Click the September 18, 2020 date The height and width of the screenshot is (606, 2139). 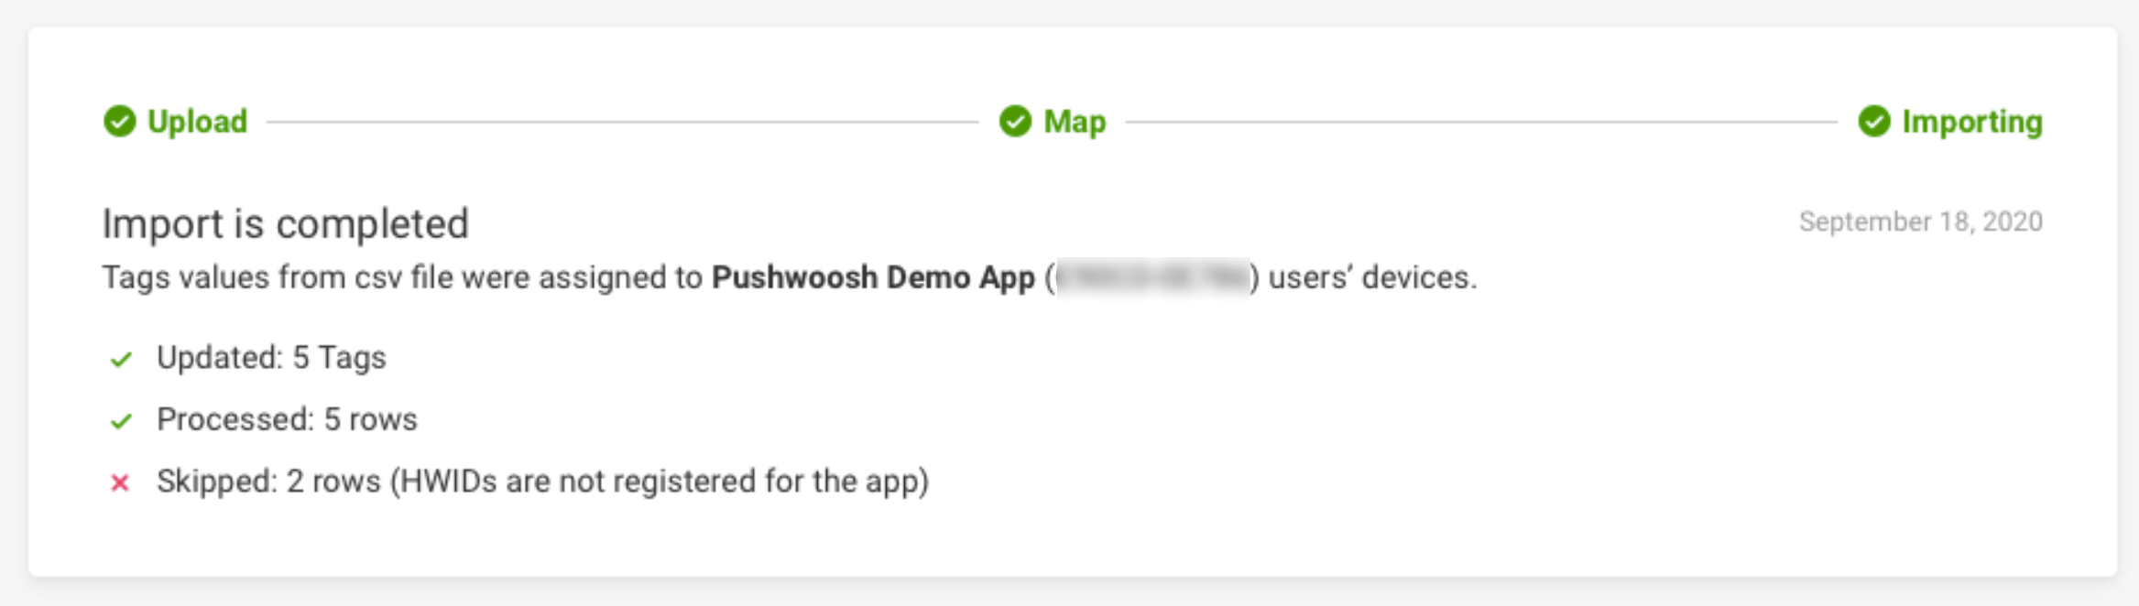(x=1920, y=222)
